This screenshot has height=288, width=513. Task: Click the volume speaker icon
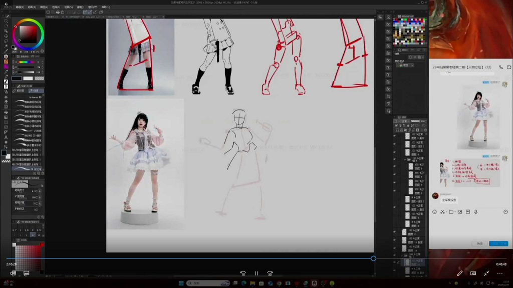[13, 273]
